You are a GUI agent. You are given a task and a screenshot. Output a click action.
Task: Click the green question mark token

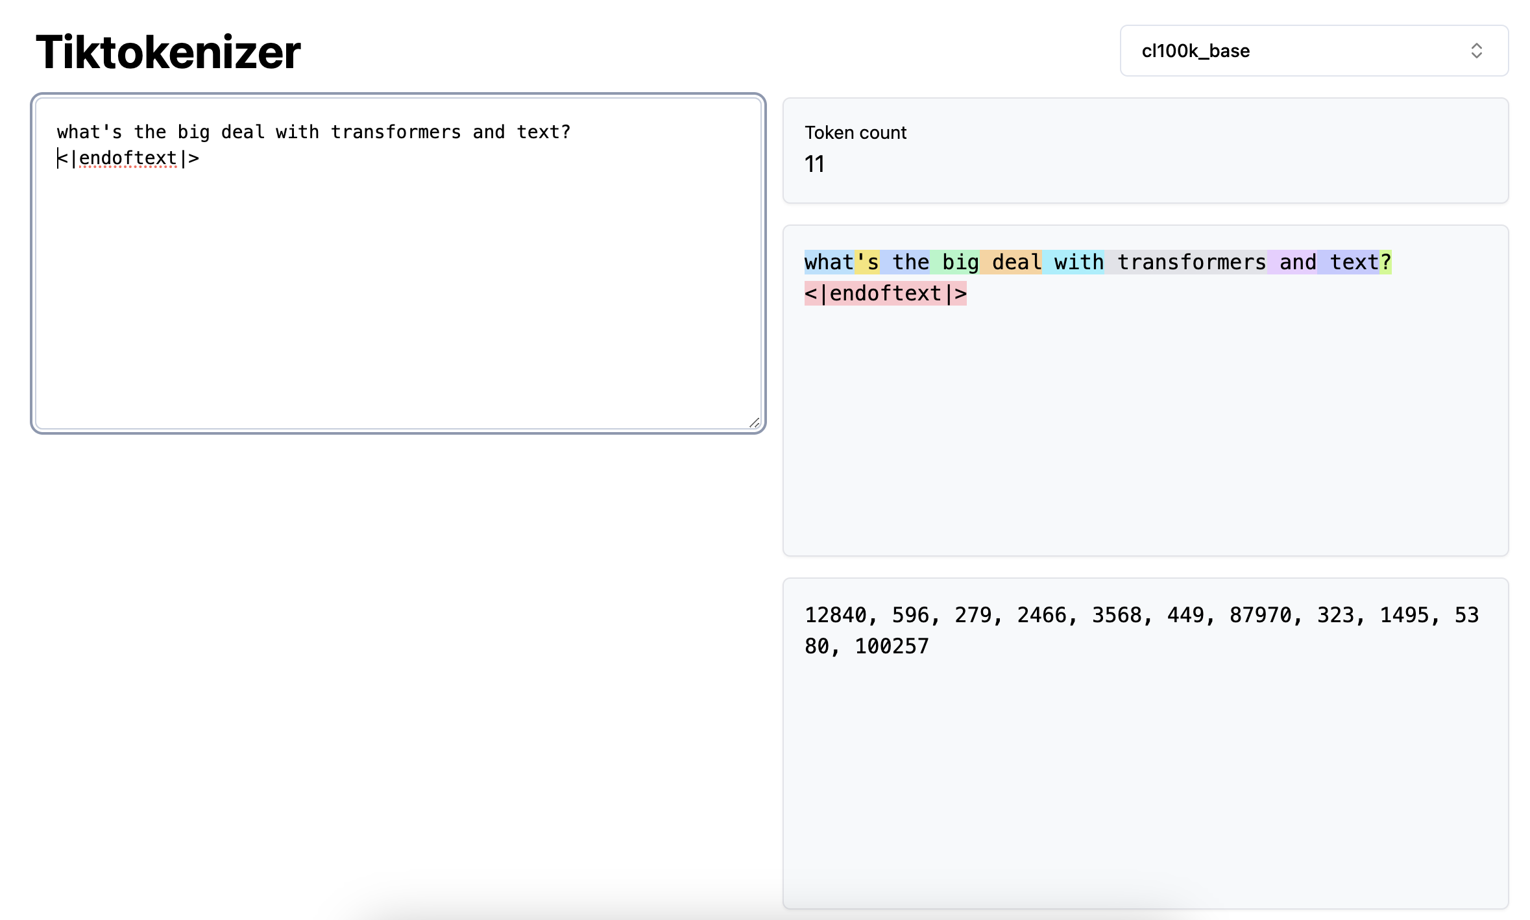tap(1385, 262)
